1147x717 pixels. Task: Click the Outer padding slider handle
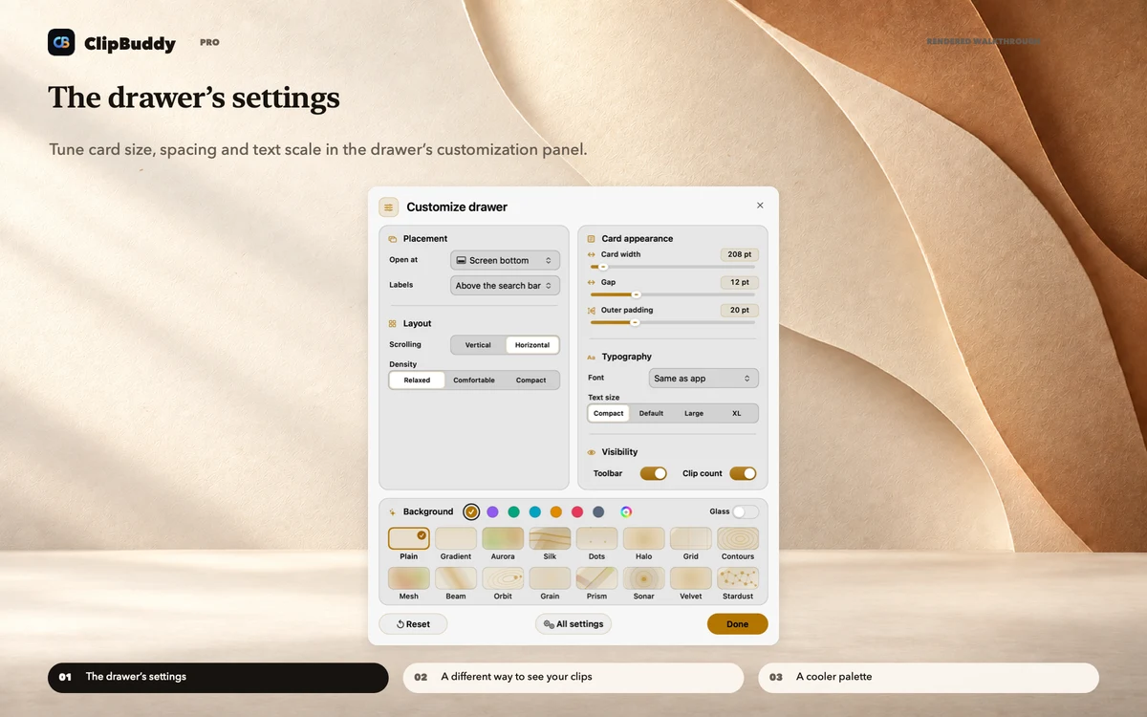pos(635,322)
